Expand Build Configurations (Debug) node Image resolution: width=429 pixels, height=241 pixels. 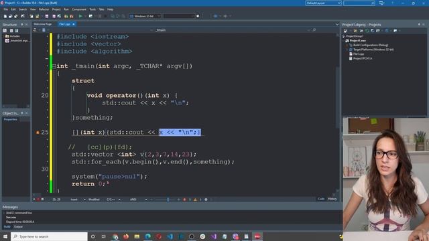347,45
